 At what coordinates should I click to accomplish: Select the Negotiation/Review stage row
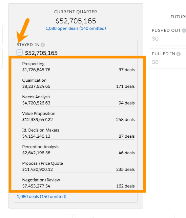(x=78, y=183)
